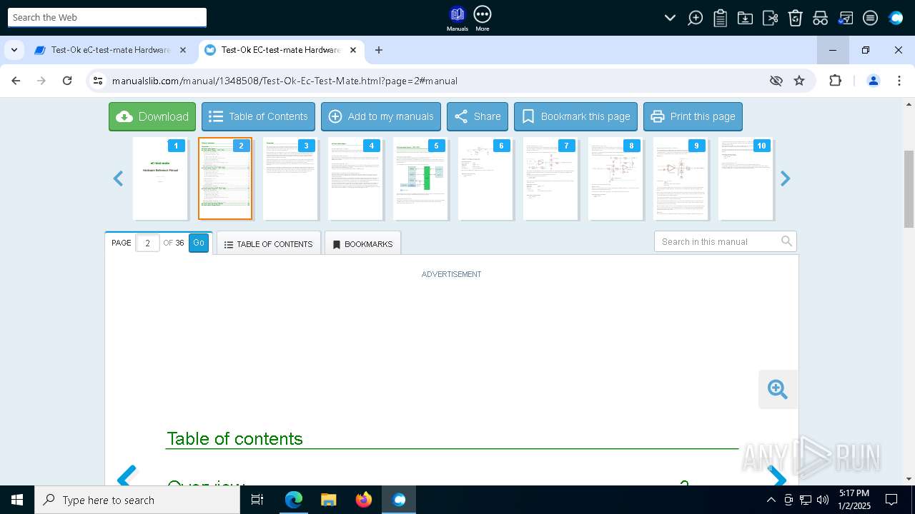Go to previous thumbnails with left arrow
915x514 pixels.
(118, 178)
